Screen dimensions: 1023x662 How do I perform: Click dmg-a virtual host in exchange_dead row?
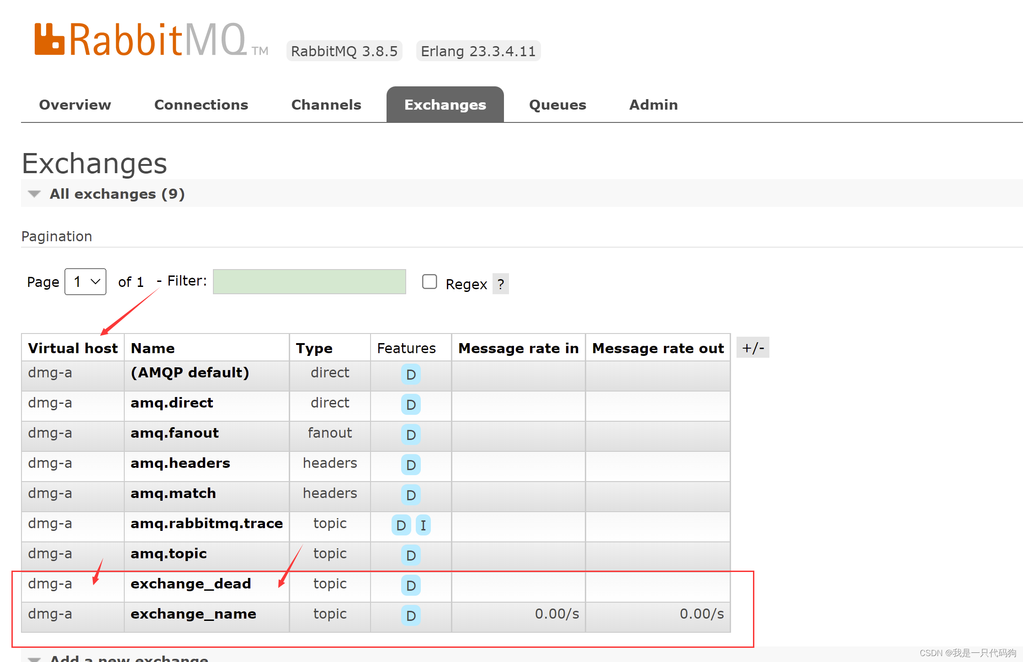50,583
